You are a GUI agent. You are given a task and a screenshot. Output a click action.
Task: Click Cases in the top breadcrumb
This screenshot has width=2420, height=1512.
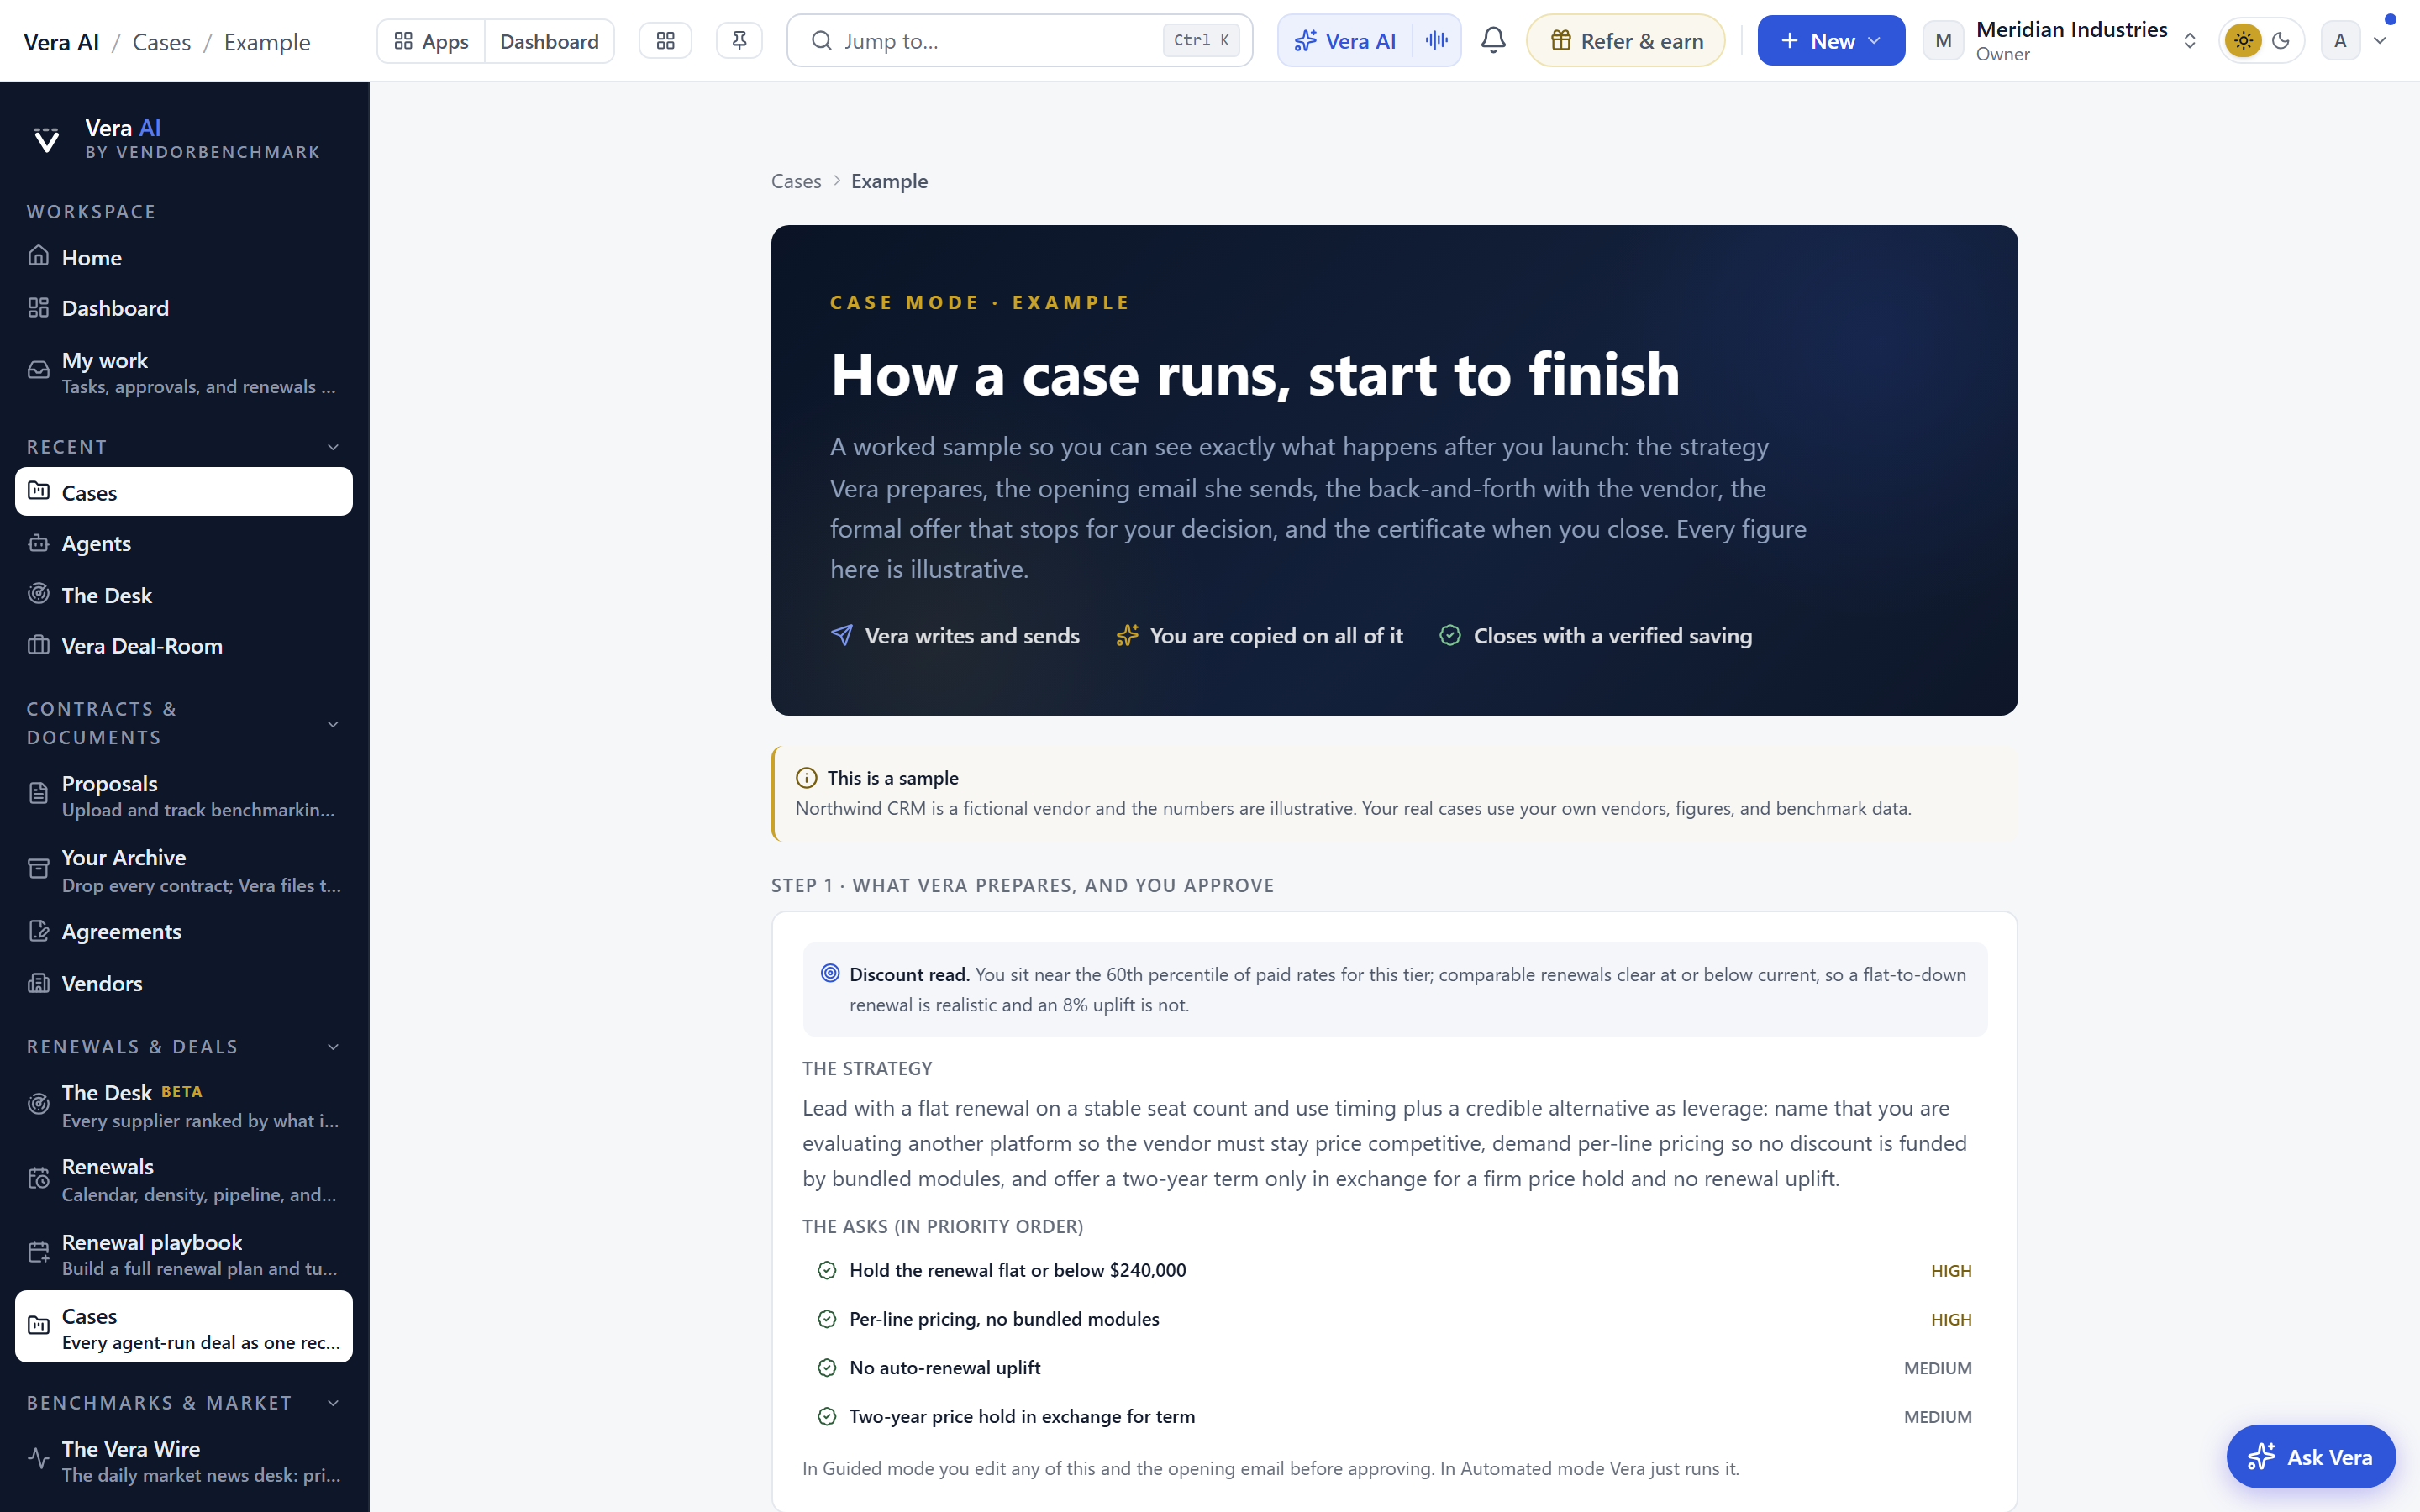[x=161, y=42]
